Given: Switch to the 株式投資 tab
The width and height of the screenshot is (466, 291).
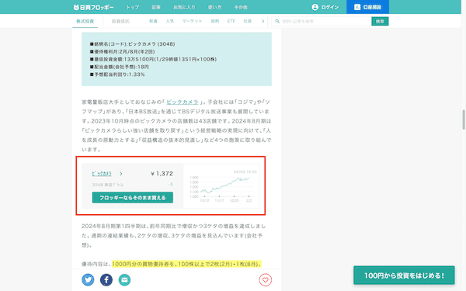Looking at the screenshot, I should pyautogui.click(x=85, y=21).
